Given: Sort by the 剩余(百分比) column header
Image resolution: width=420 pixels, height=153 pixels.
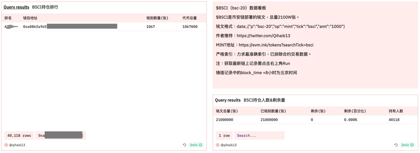Looking at the screenshot, I should 355,111.
